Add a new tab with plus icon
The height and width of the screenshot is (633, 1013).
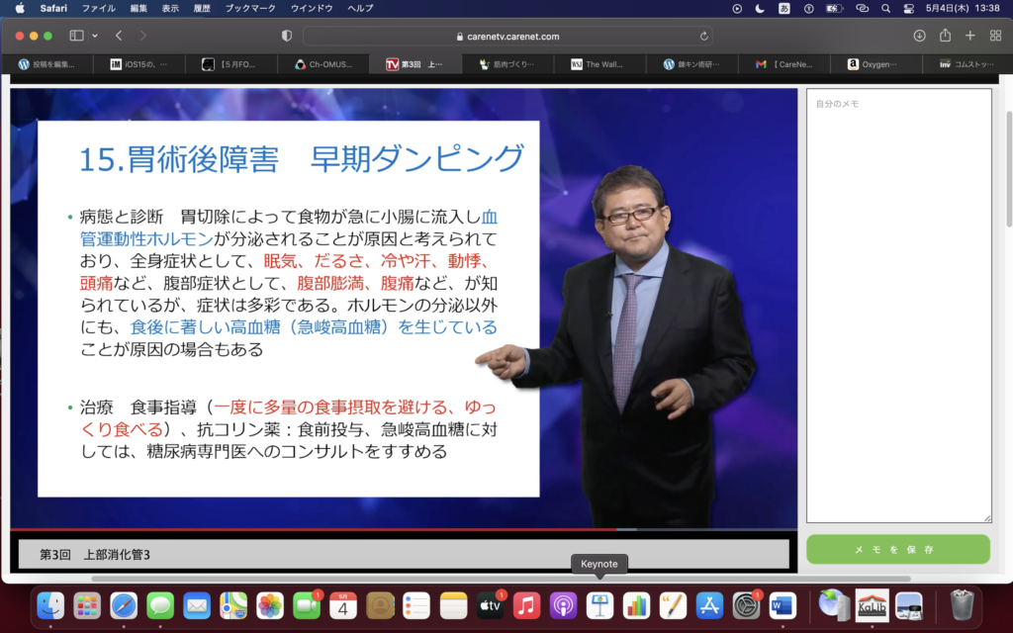tap(969, 36)
